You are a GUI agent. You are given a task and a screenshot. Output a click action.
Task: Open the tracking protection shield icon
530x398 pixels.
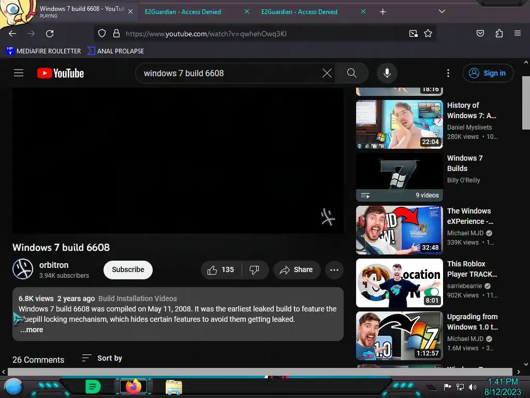(x=102, y=34)
